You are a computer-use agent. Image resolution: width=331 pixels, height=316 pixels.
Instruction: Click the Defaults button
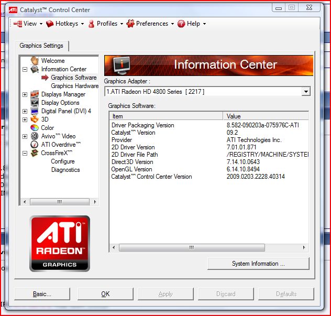pyautogui.click(x=286, y=294)
